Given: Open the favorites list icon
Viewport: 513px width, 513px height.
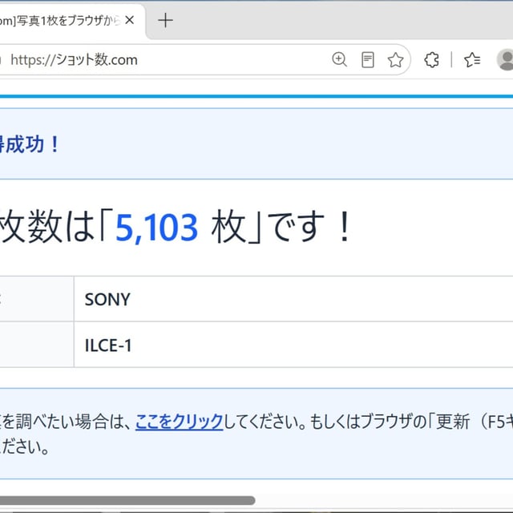Looking at the screenshot, I should click(472, 60).
